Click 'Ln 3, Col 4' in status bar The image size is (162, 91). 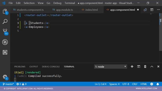tap(100, 84)
